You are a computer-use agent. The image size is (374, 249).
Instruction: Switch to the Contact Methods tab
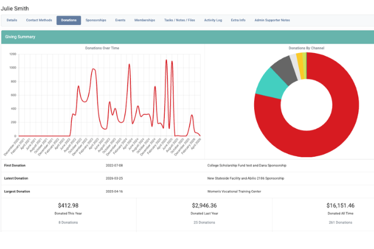[x=39, y=20]
